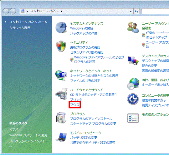Click CD または他のメディアの自動再生 link
Screen dimensions: 169x155
pos(94,95)
